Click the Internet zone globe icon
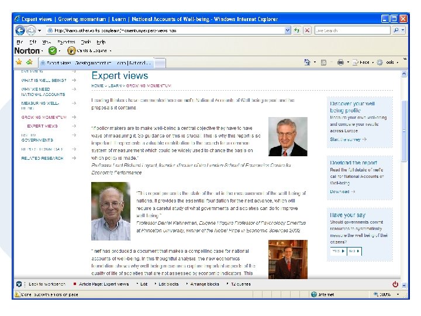Screen dimensions: 421x316 (x=314, y=294)
